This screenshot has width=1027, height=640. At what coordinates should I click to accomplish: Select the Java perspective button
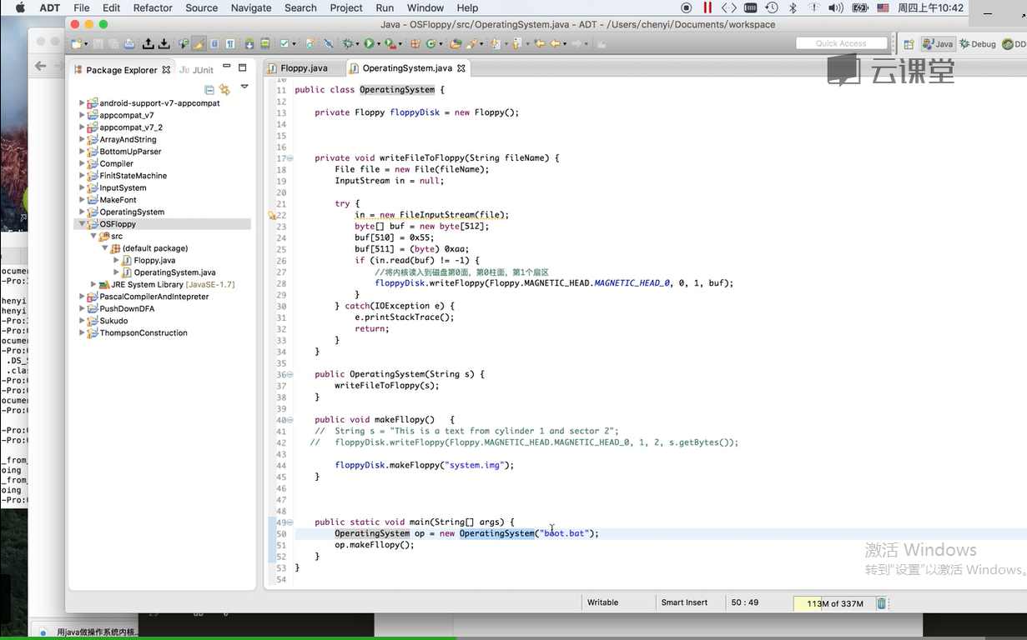click(938, 44)
